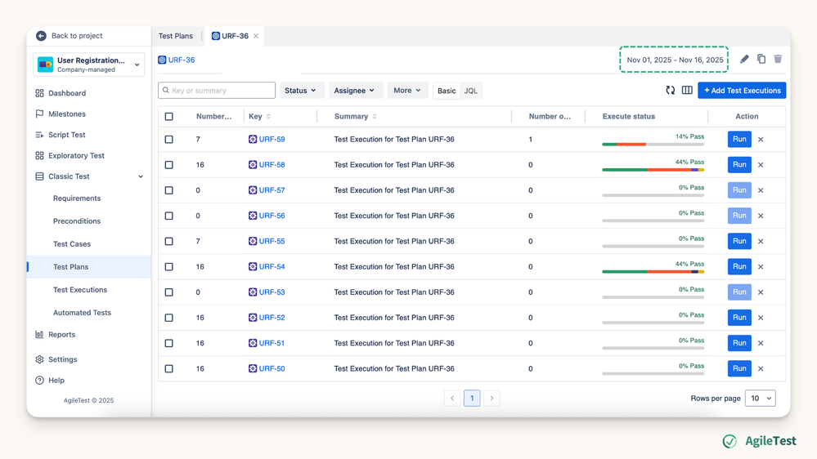817x459 pixels.
Task: Remove URF-52 execution with its X icon
Action: (x=761, y=318)
